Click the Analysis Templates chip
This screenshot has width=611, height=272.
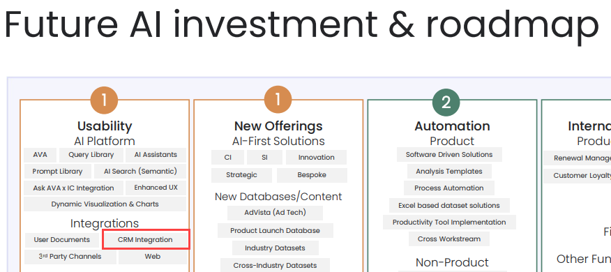(x=449, y=172)
